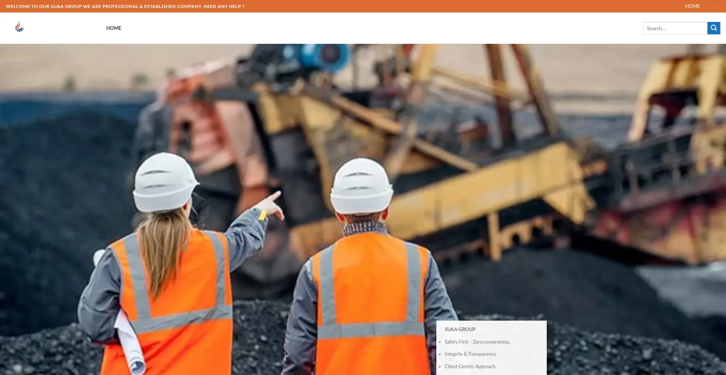Click the first dash link in top bar

click(709, 6)
